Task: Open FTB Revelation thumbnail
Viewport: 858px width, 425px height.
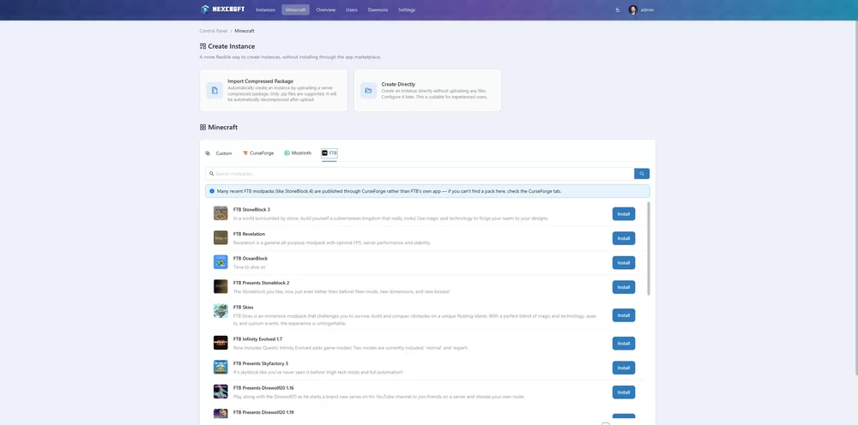Action: pos(221,237)
